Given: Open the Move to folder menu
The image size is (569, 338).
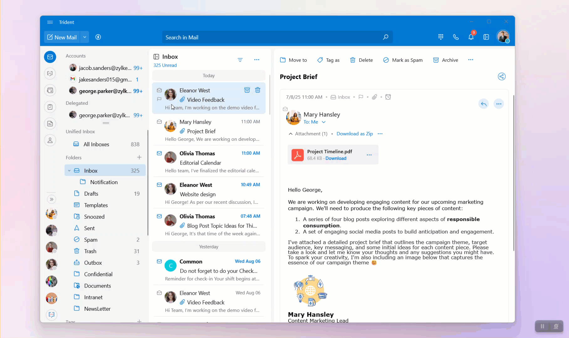Looking at the screenshot, I should 293,60.
